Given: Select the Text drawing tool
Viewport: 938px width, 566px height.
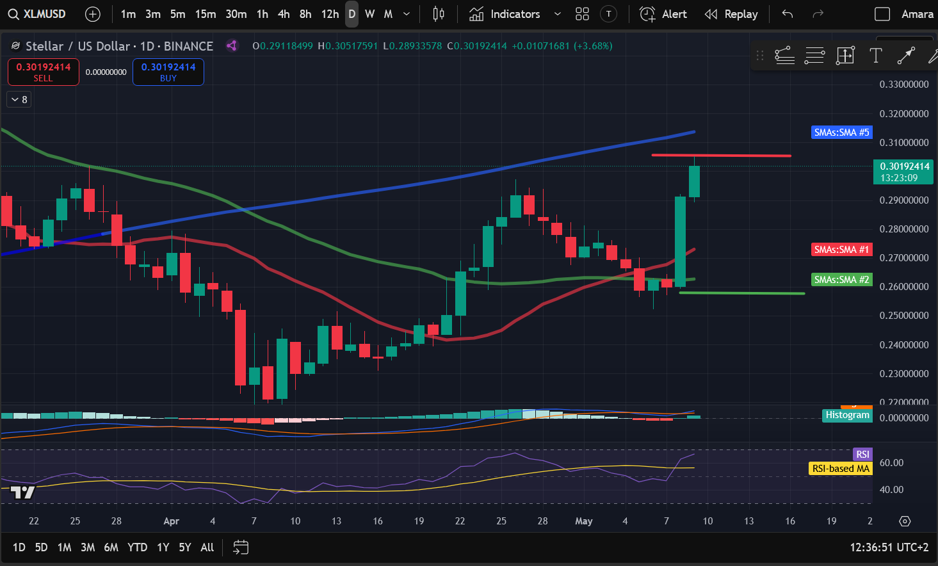Looking at the screenshot, I should click(x=875, y=56).
